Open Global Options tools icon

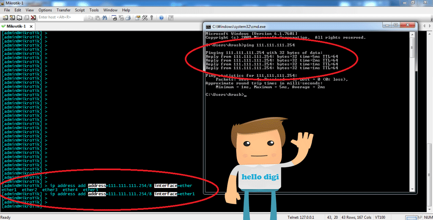145,18
